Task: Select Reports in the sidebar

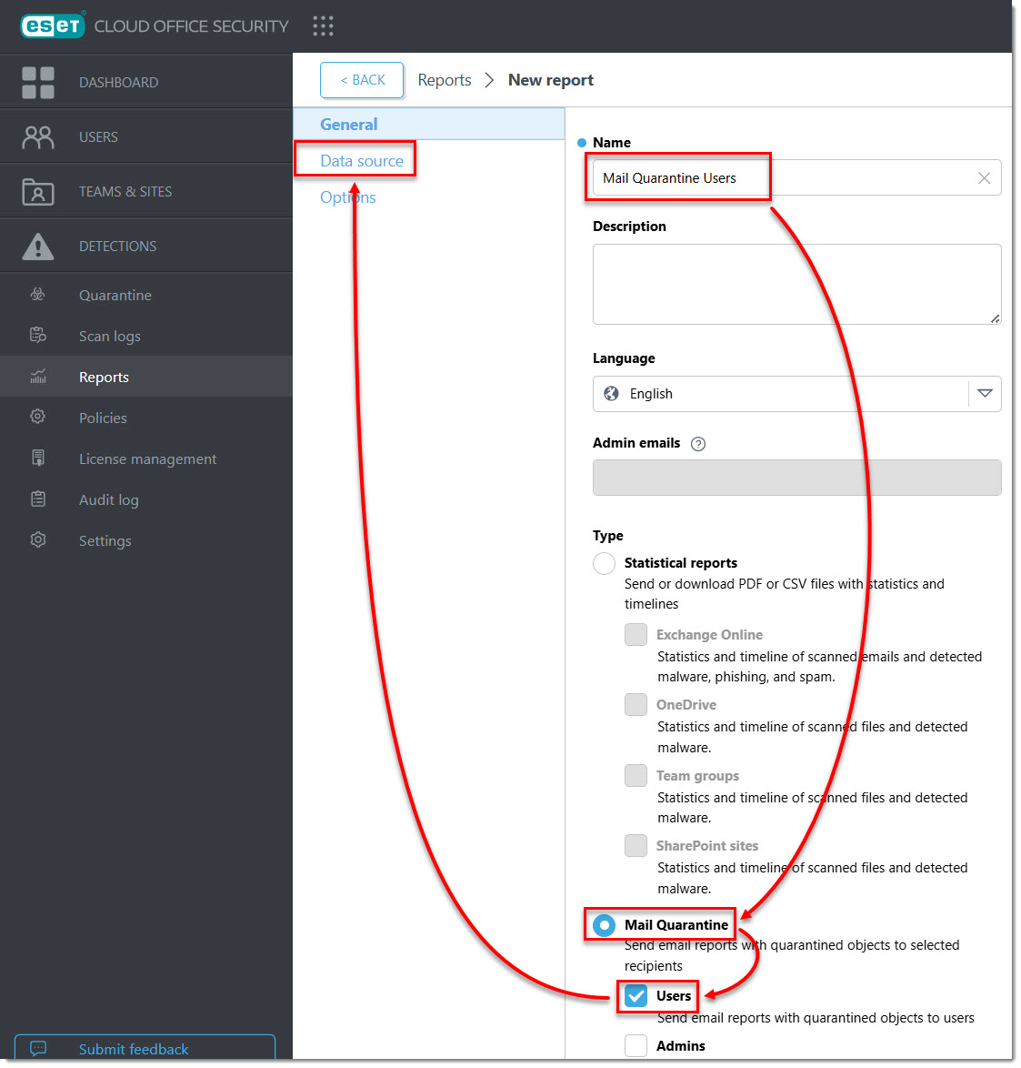Action: coord(147,378)
